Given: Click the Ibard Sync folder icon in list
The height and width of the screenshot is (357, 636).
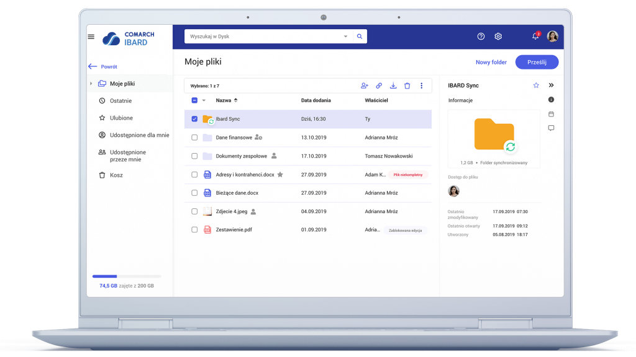Looking at the screenshot, I should (207, 120).
